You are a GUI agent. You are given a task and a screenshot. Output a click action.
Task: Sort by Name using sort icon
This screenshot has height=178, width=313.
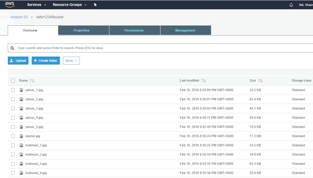[33, 80]
